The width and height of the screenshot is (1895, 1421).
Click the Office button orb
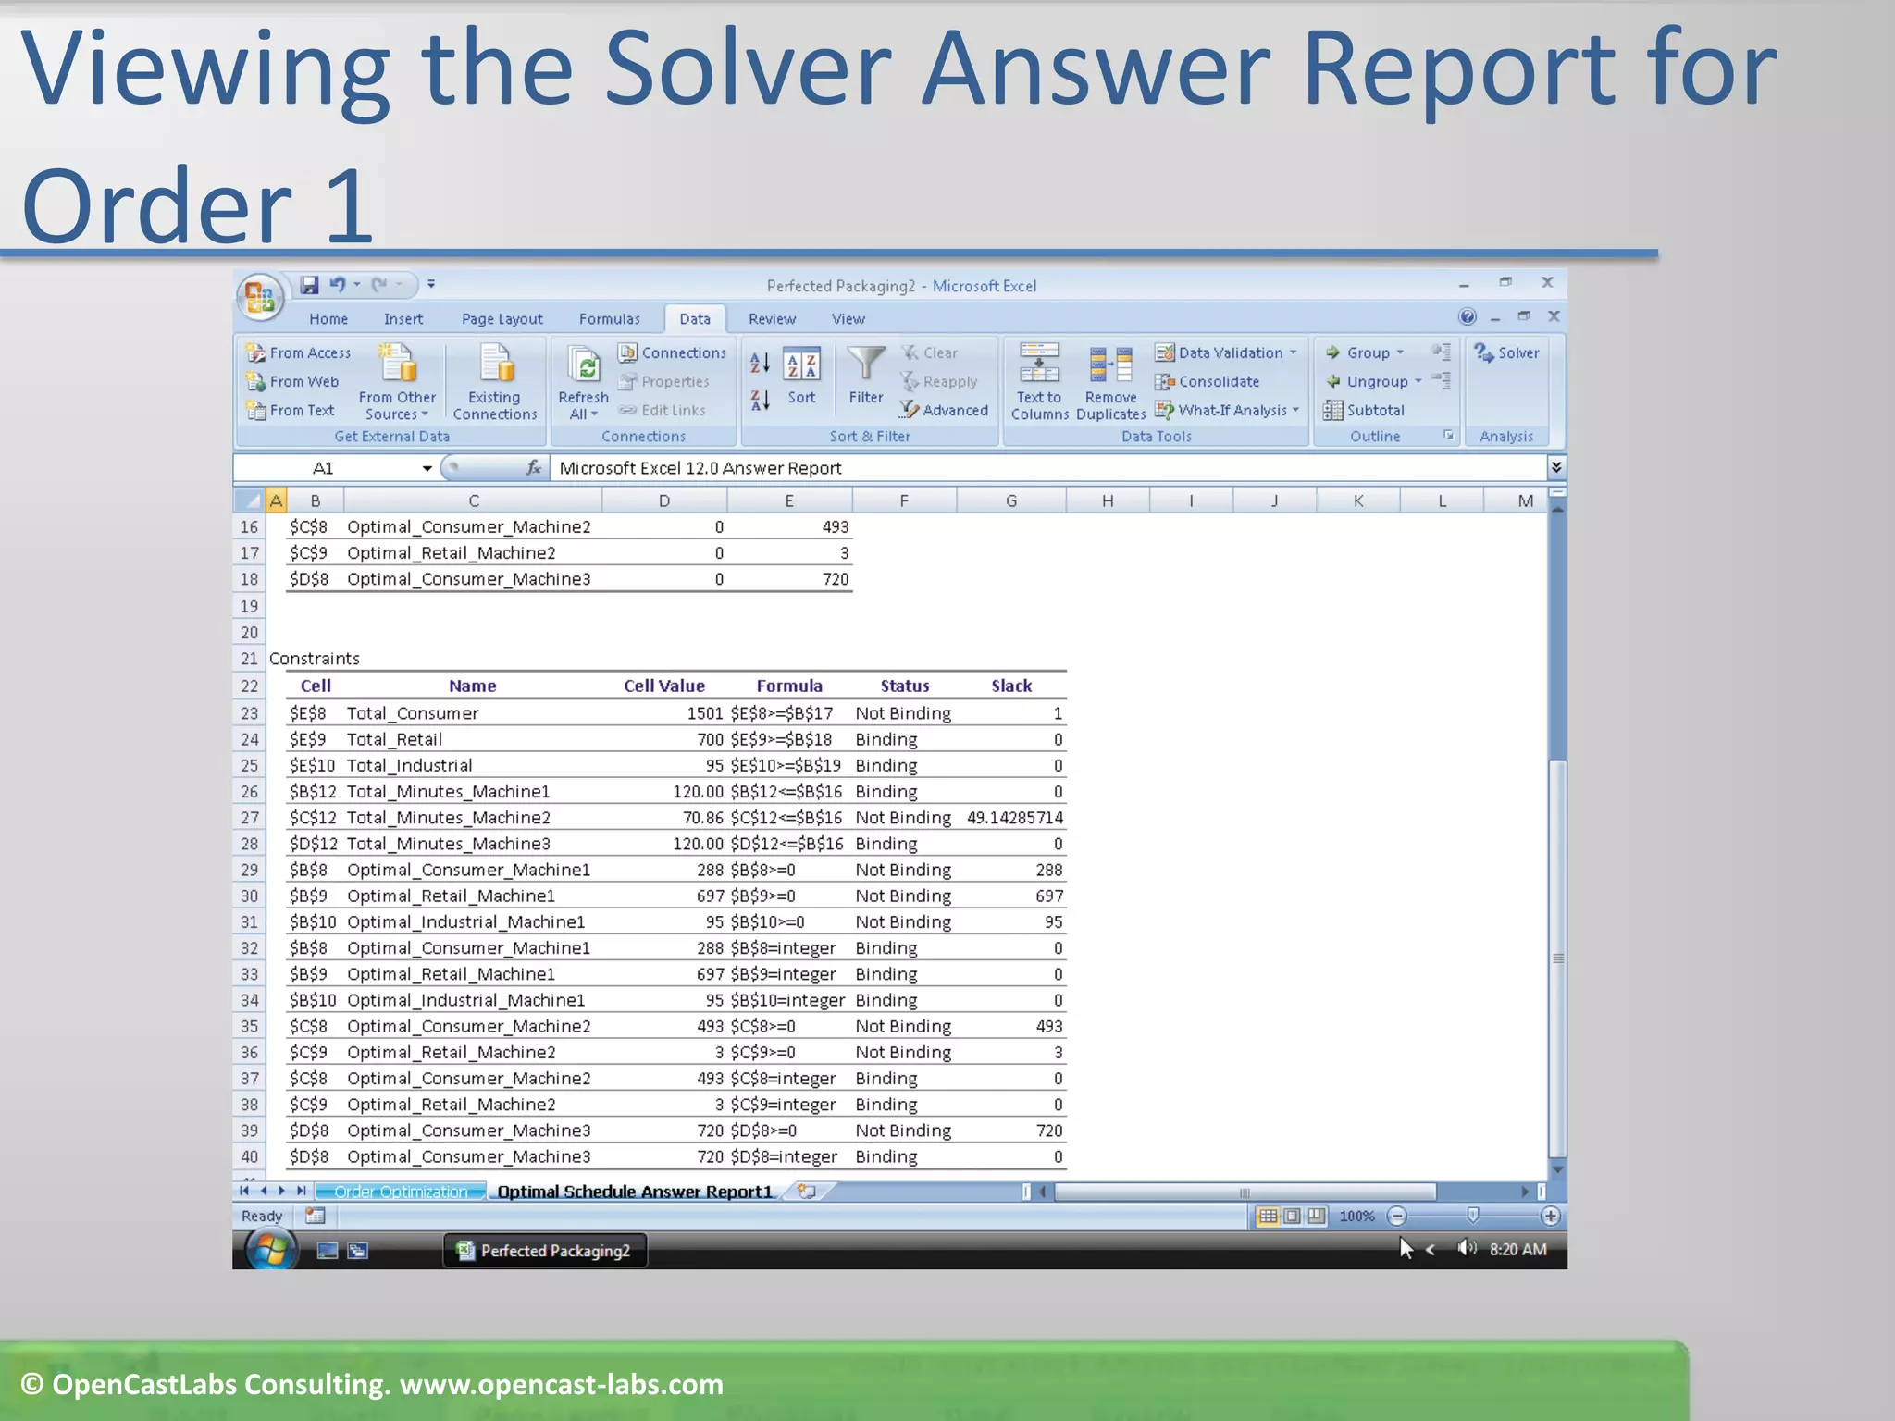point(260,297)
